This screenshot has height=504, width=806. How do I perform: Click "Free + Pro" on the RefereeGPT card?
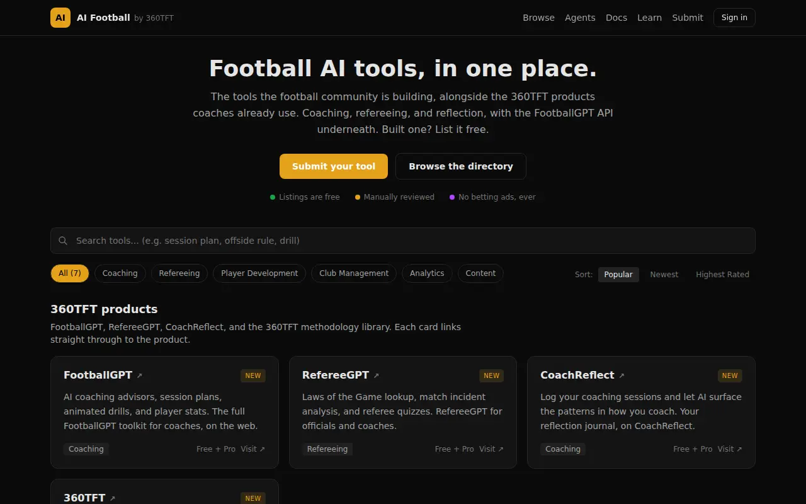point(455,449)
